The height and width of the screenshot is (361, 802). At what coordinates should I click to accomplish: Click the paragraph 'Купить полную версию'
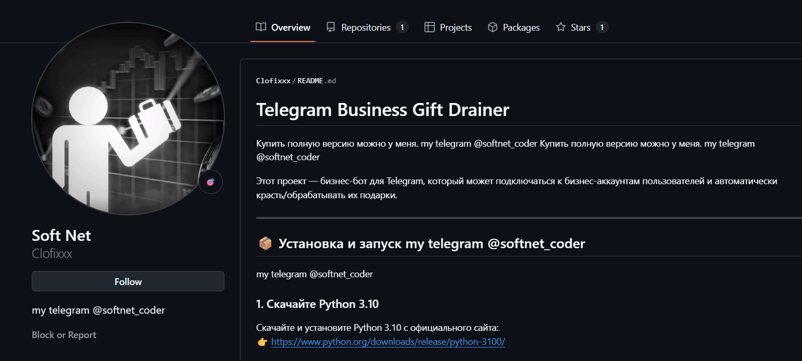505,150
